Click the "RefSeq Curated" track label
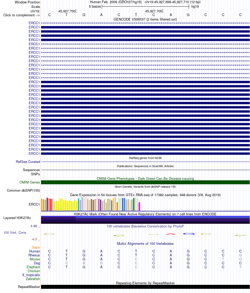250x293 pixels. (28, 162)
